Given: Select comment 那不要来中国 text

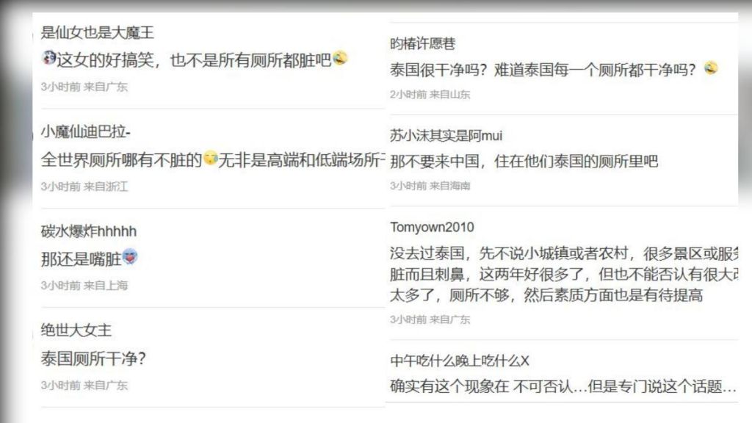Looking at the screenshot, I should (x=524, y=161).
